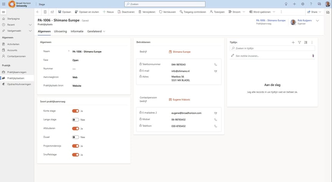Click the phone icon beside 030-8765432
Screen dimensions: 332x182
216,126
